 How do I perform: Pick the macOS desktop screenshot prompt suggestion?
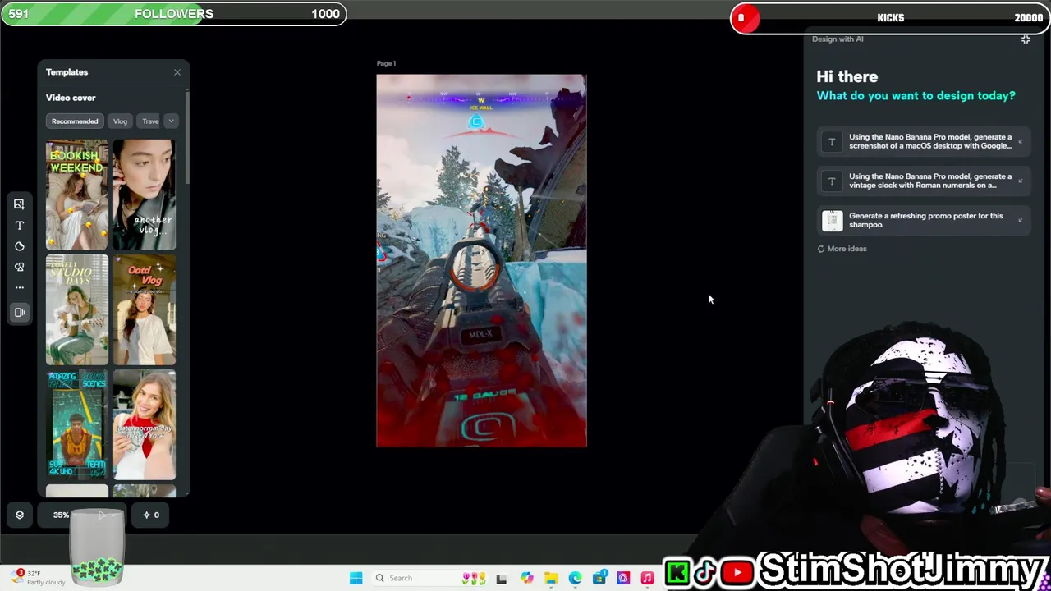(924, 142)
